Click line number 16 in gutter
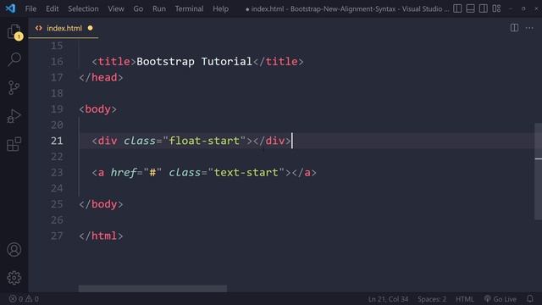 tap(57, 62)
